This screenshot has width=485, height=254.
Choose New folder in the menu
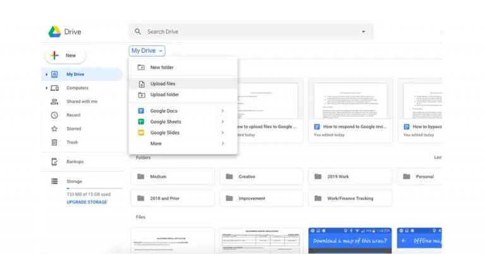[162, 67]
